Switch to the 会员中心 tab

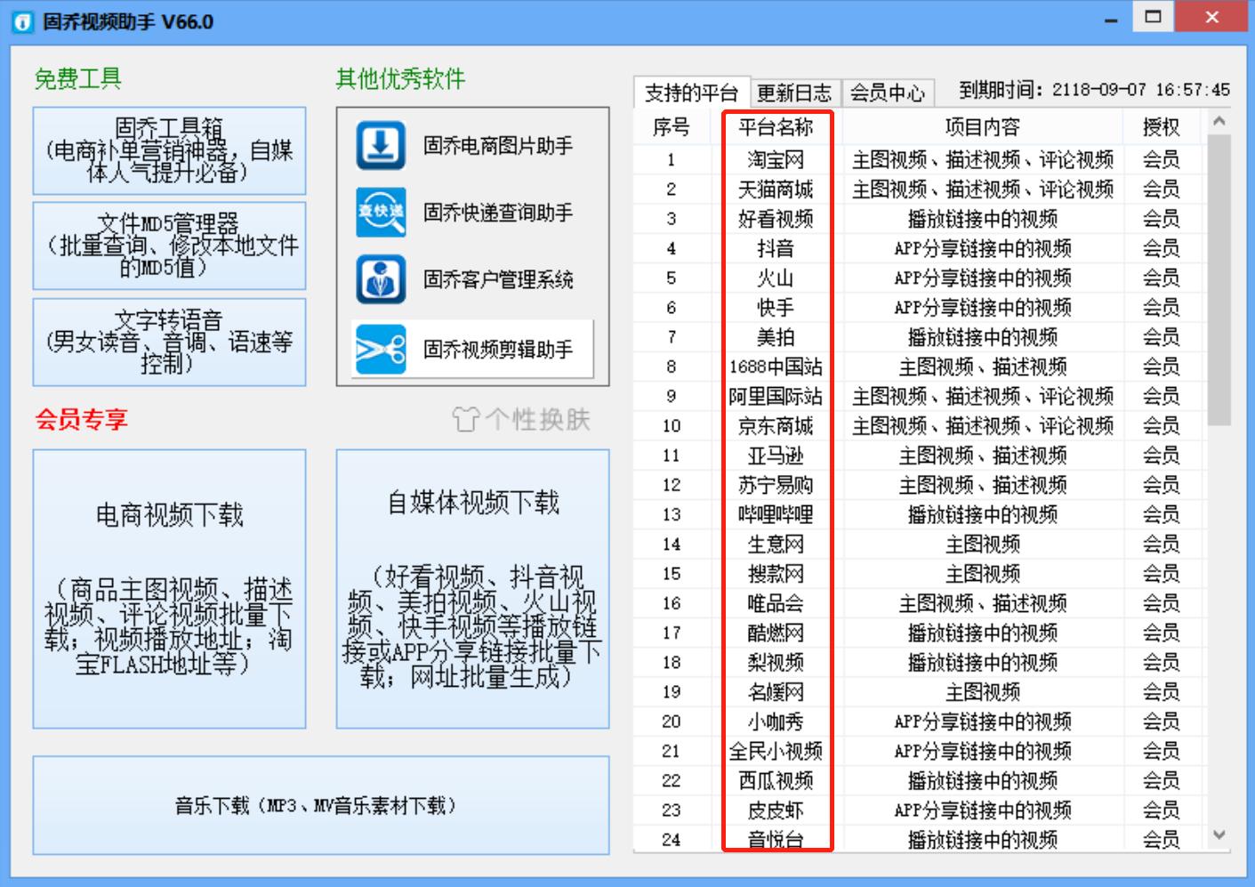[x=888, y=93]
